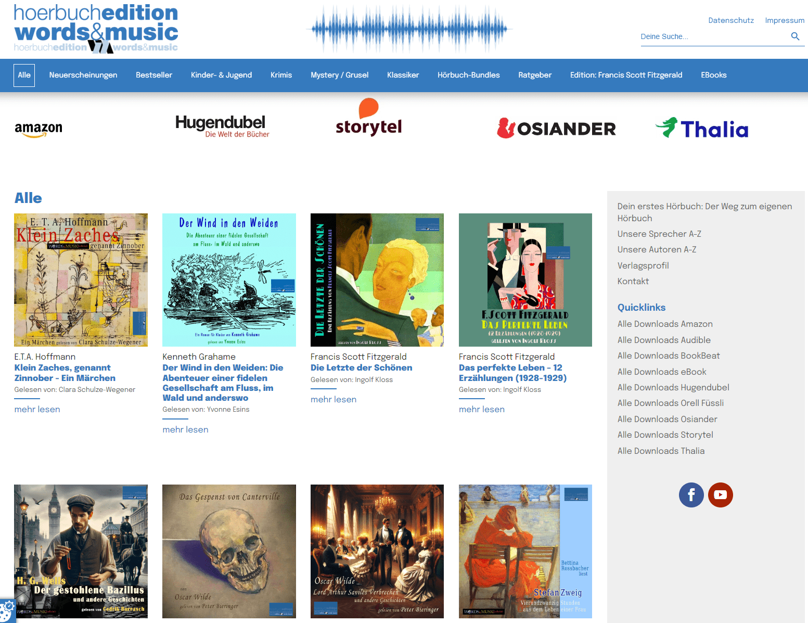This screenshot has width=808, height=623.
Task: Open Alle Downloads Osiander
Action: point(668,419)
